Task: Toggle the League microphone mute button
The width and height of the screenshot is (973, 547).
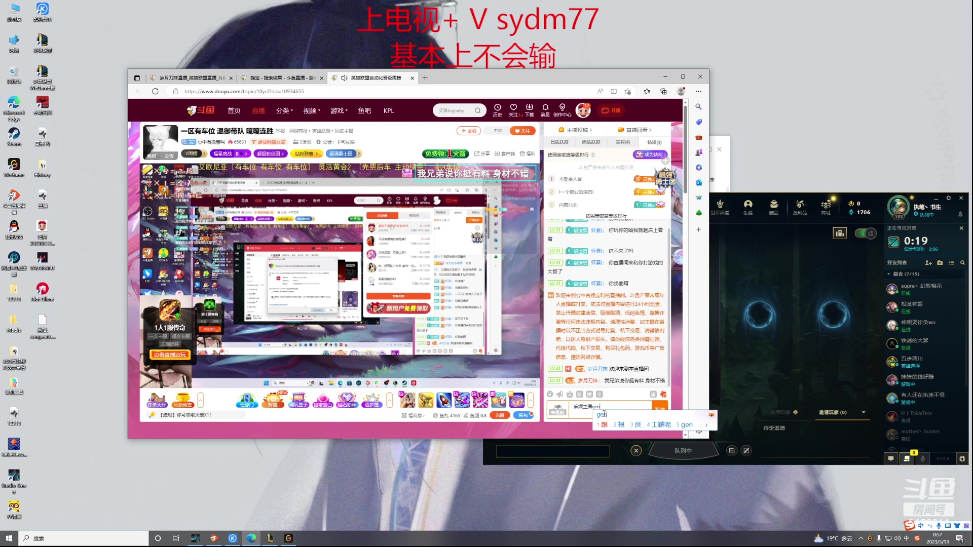Action: click(923, 458)
